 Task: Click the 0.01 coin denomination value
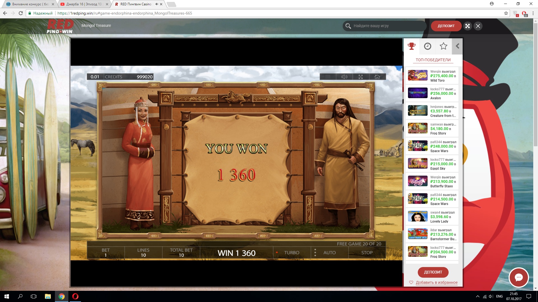95,77
